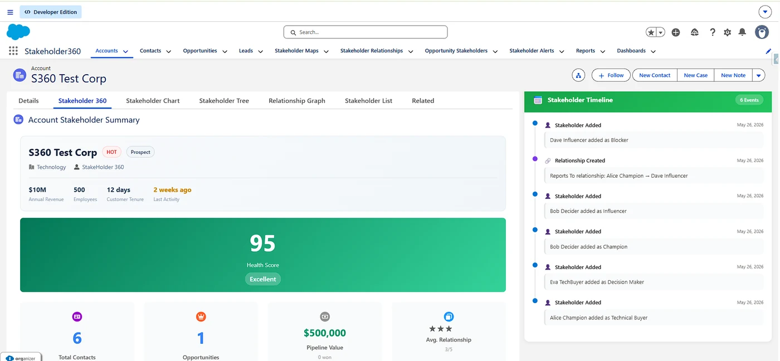Click the '2 weeks ago' Last Activity value
This screenshot has width=780, height=361.
tap(172, 190)
